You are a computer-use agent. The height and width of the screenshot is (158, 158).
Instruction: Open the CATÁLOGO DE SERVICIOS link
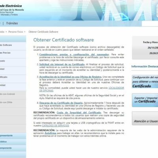[x=55, y=126]
